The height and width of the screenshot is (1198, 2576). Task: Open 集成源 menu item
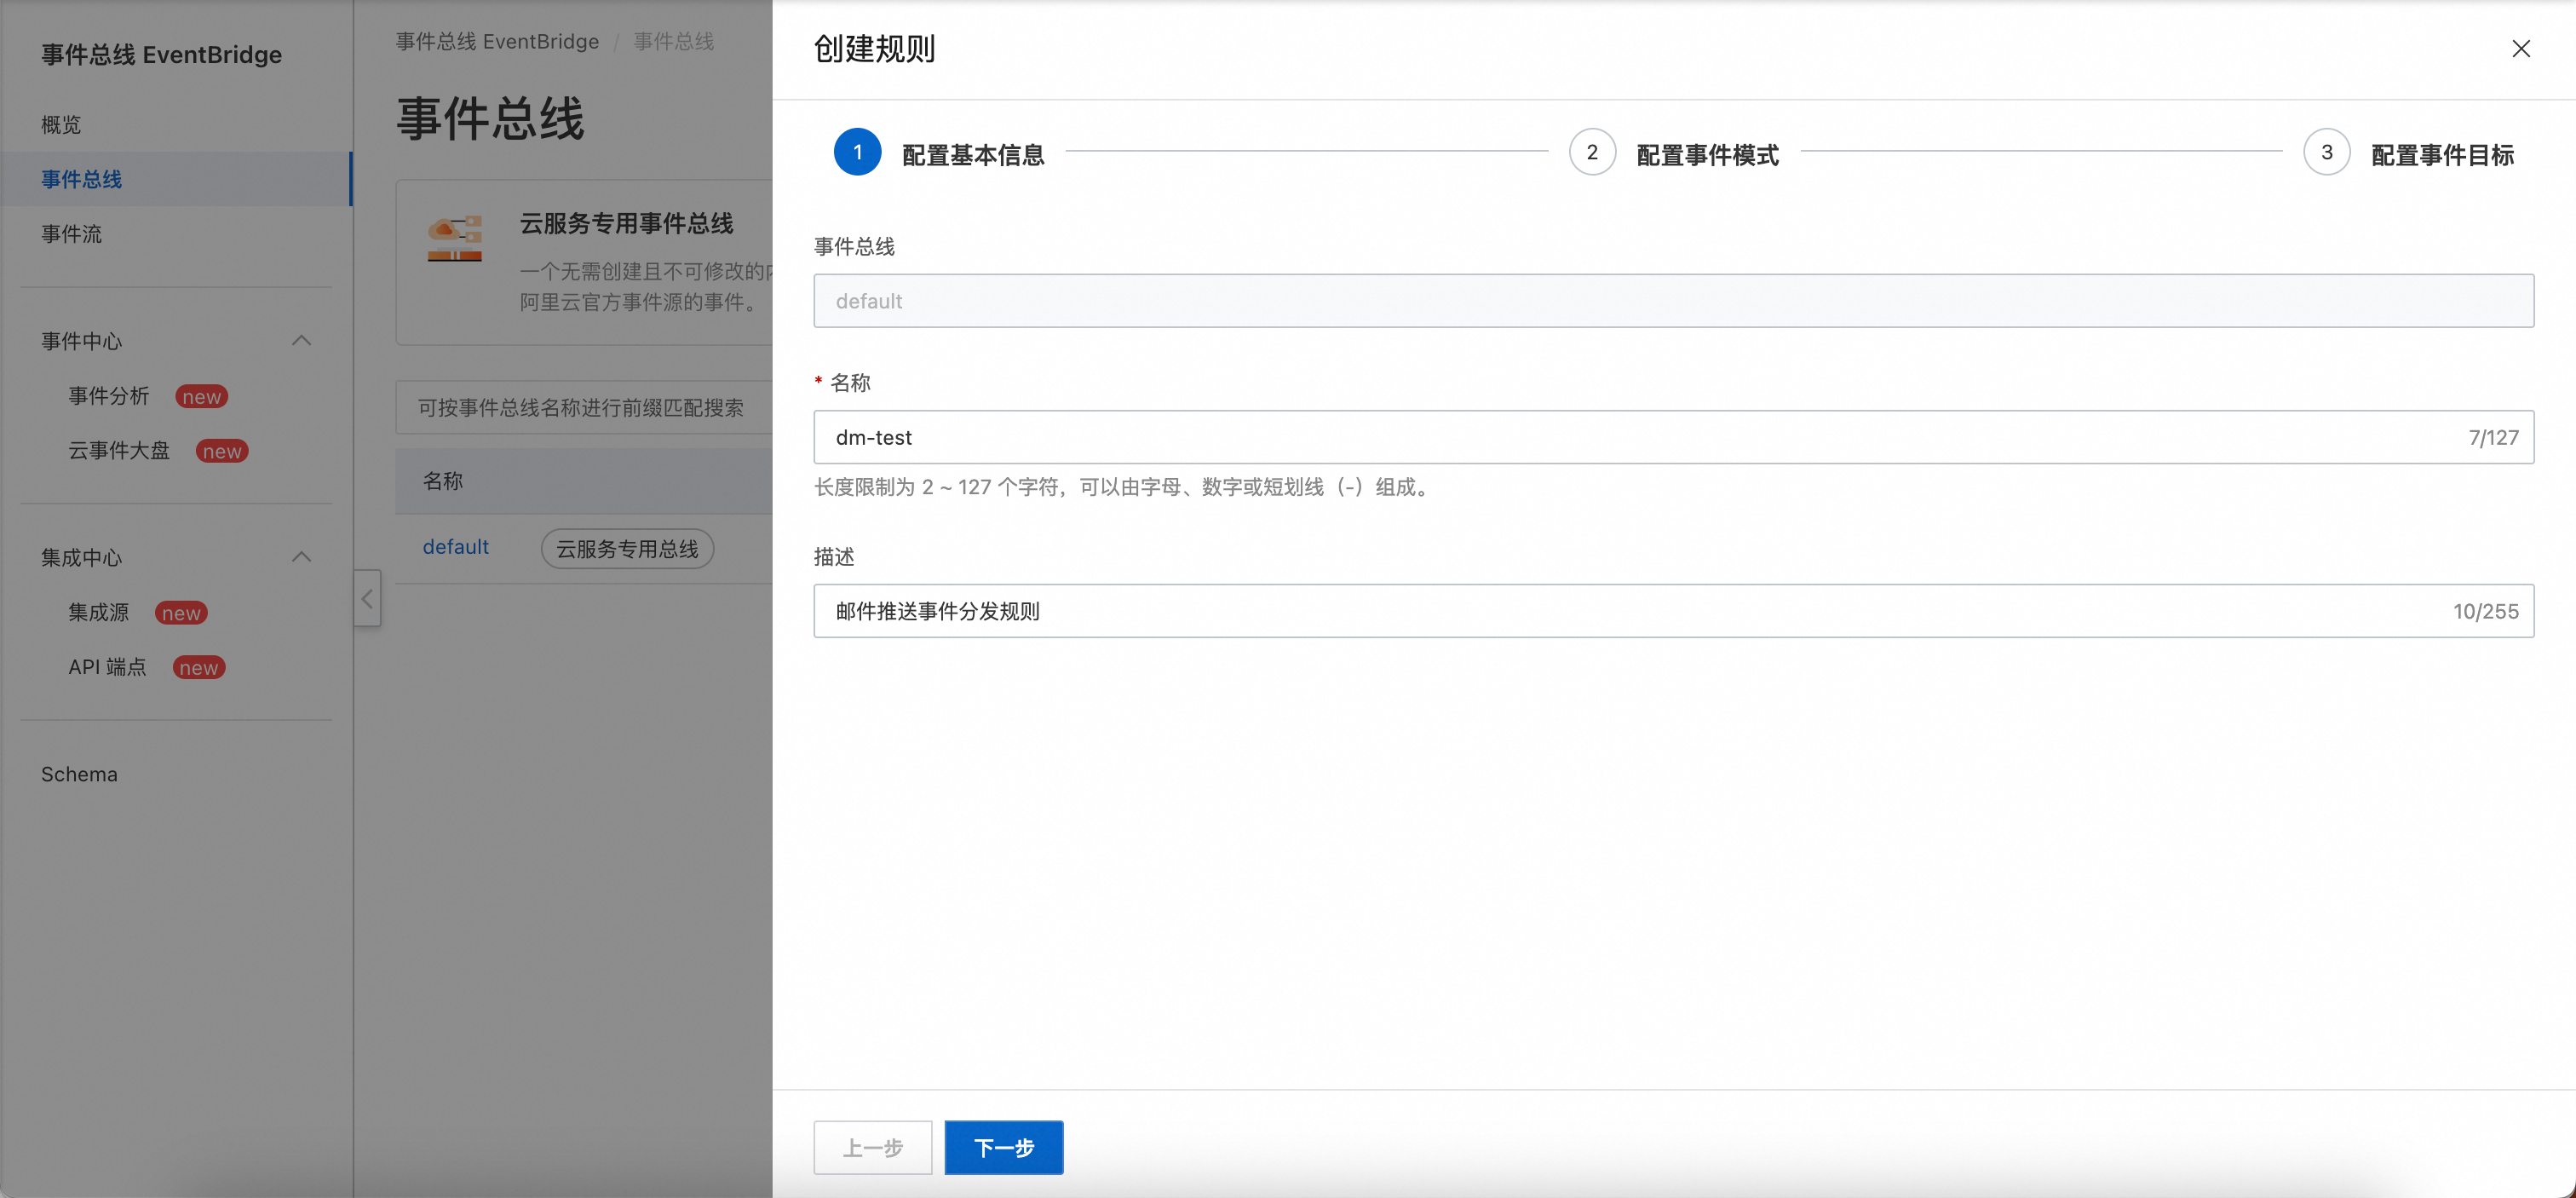click(98, 613)
